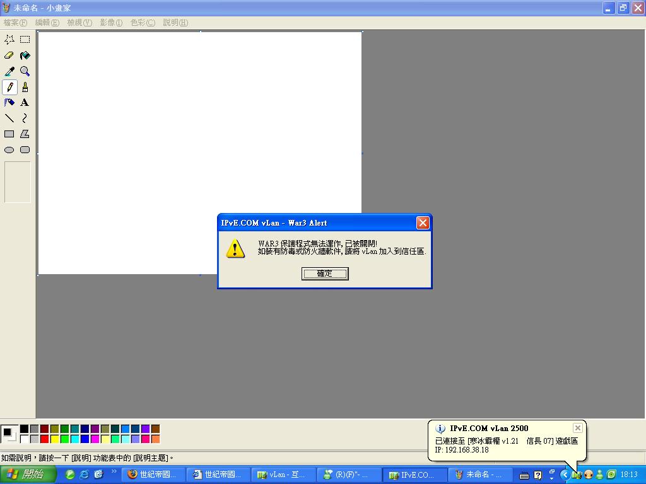The width and height of the screenshot is (646, 484).
Task: Open Firefox 世紀帝國 taskbar window
Action: [x=153, y=475]
